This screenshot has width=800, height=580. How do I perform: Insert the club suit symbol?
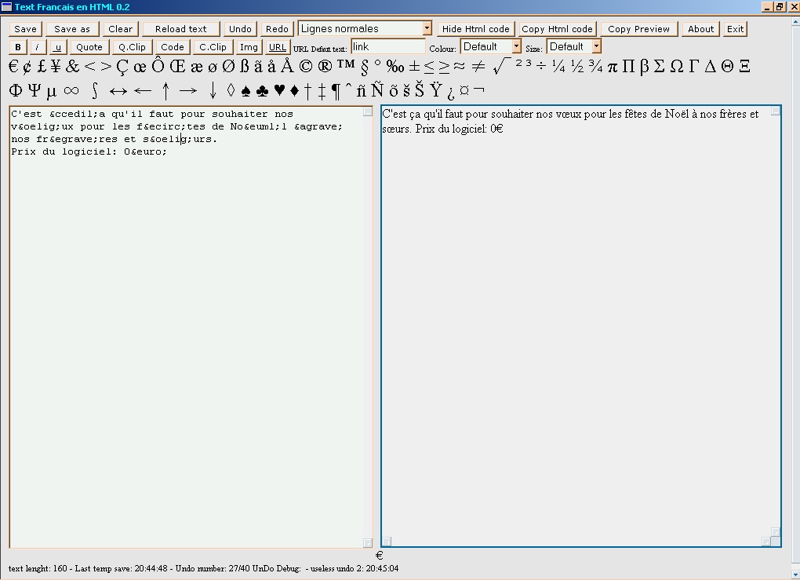pos(262,91)
